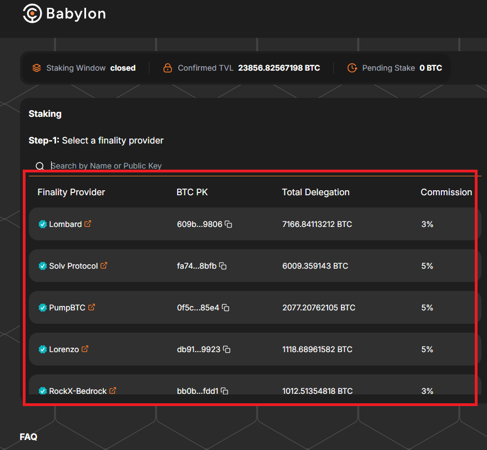Screen dimensions: 487x450
Task: Click db91...9923 key text
Action: point(198,349)
